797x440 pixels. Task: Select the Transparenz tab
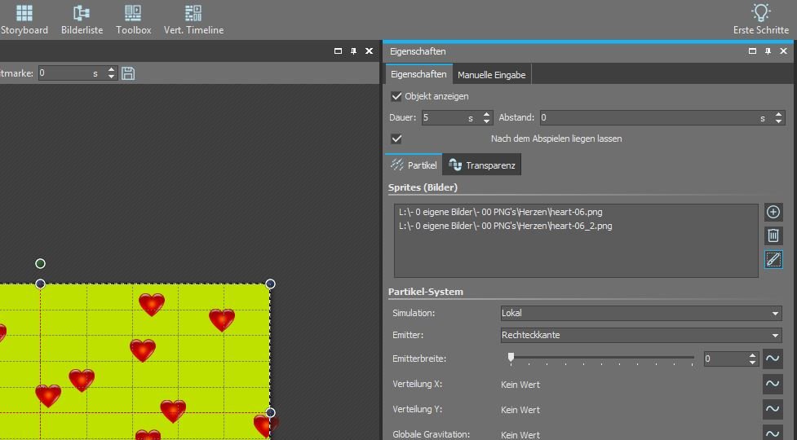(x=482, y=165)
